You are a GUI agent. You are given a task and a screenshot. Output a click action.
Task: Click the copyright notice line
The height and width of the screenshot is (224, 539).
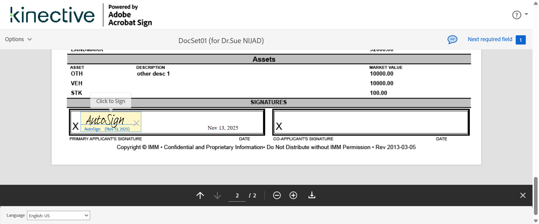(266, 147)
